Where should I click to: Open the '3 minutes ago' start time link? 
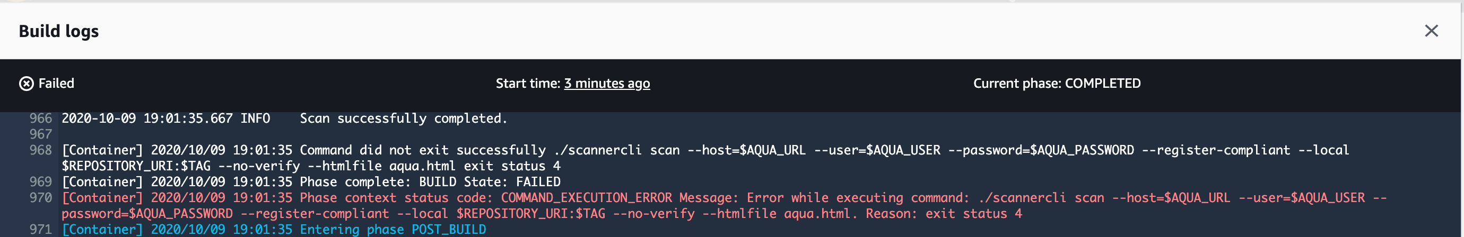[606, 84]
